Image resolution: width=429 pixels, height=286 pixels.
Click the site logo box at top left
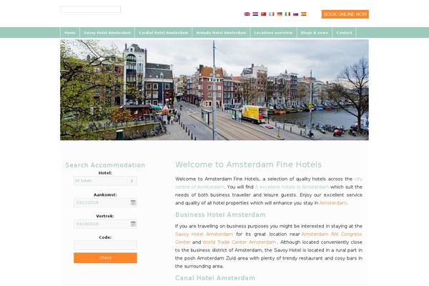91,9
